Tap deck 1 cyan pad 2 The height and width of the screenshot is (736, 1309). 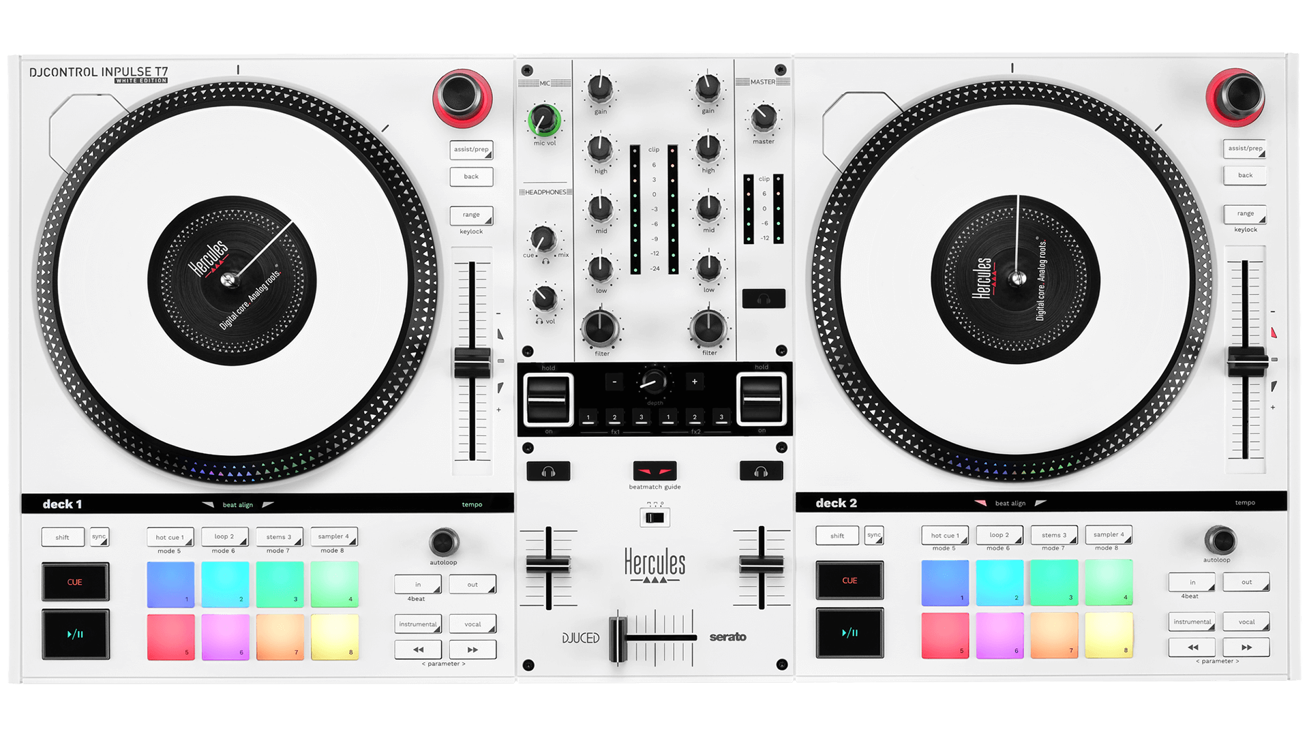pos(225,584)
